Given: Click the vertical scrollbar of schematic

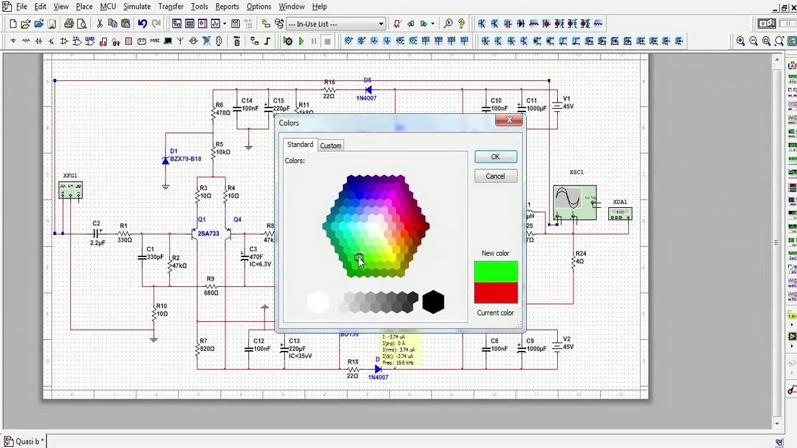Looking at the screenshot, I should click(777, 243).
